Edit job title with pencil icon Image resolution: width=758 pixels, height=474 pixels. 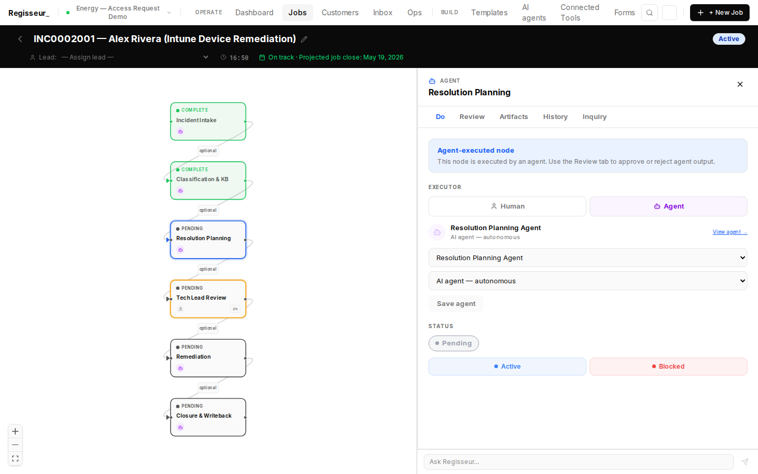click(x=304, y=39)
